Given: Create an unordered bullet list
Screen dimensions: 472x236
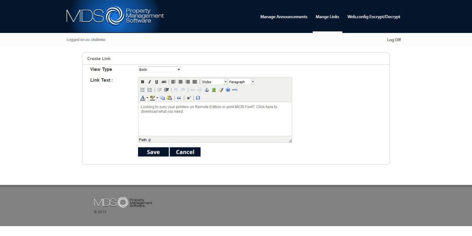Looking at the screenshot, I should tap(142, 90).
